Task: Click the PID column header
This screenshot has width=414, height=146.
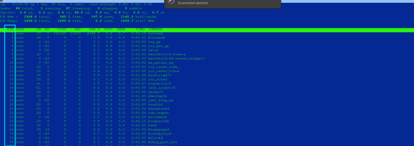Action: coord(10,29)
